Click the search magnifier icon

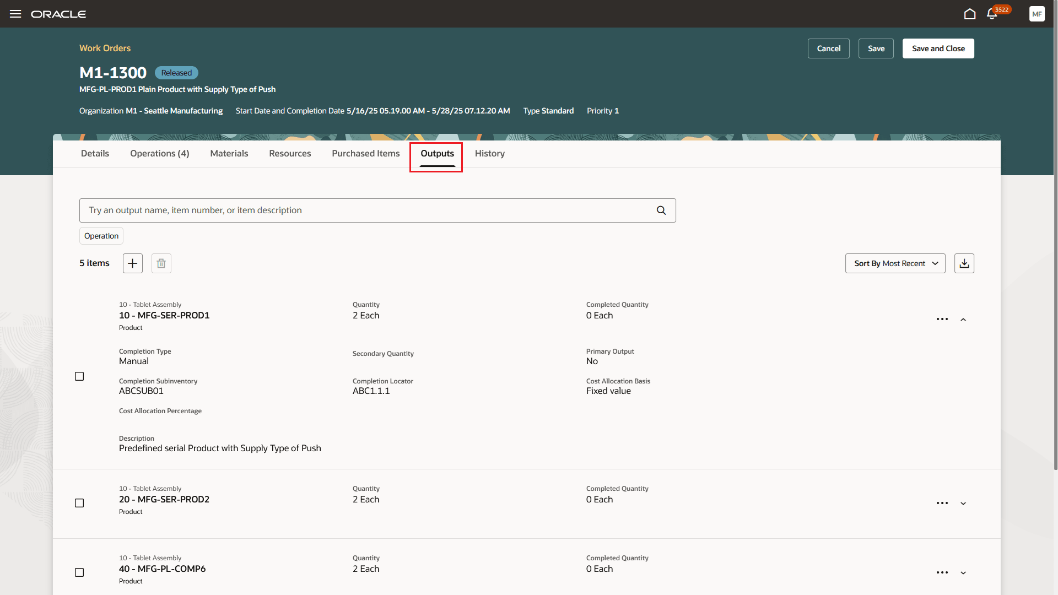(661, 210)
